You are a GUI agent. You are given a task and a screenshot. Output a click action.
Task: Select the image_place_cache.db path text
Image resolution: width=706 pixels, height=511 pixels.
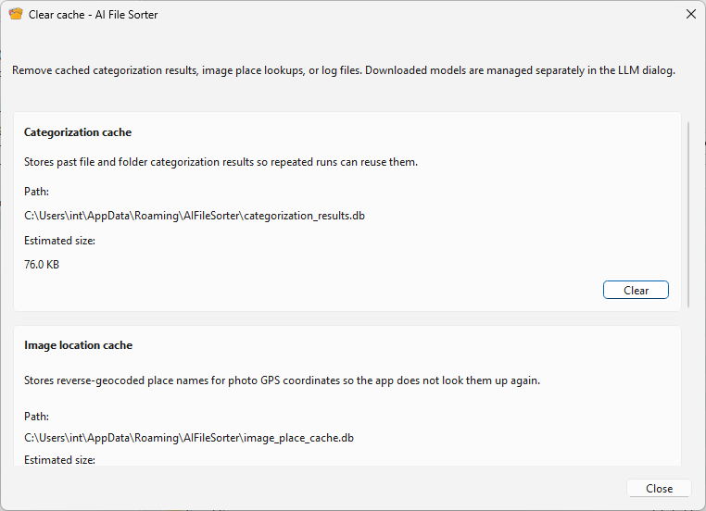189,438
